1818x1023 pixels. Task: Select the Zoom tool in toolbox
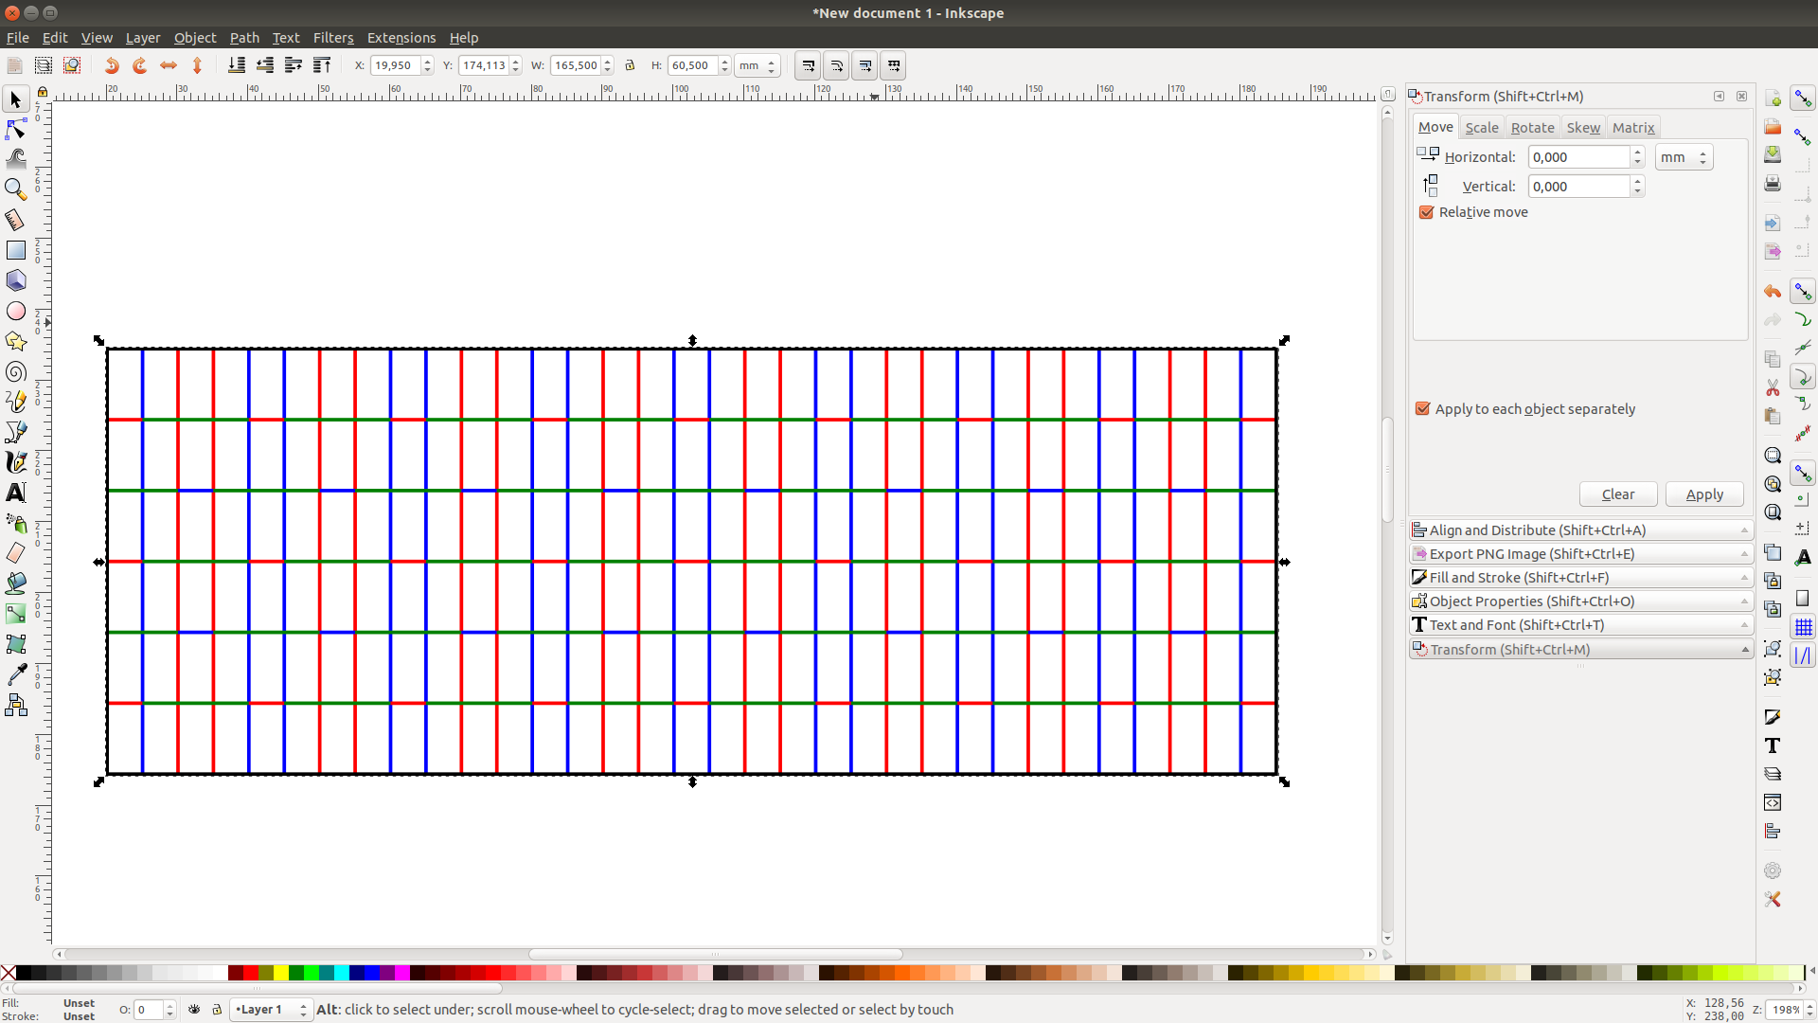click(x=16, y=189)
